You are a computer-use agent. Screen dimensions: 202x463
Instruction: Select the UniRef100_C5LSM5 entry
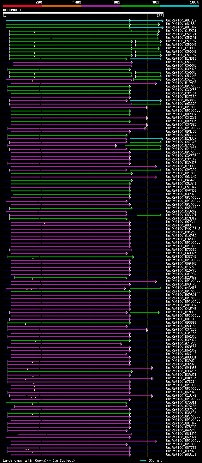point(181,79)
